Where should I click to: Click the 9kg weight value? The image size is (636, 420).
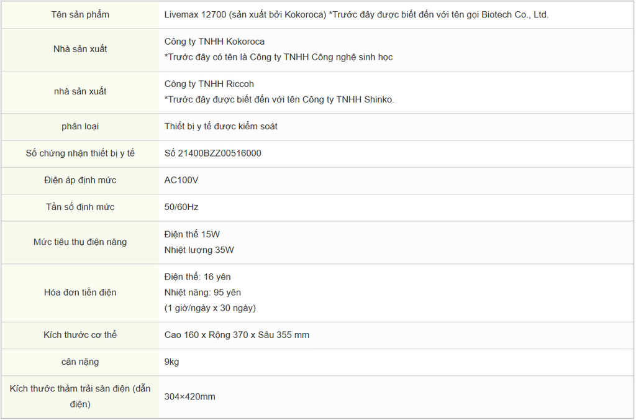172,362
